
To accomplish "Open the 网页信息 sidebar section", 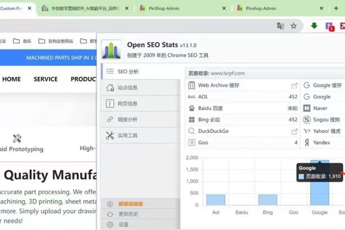I will click(x=128, y=103).
